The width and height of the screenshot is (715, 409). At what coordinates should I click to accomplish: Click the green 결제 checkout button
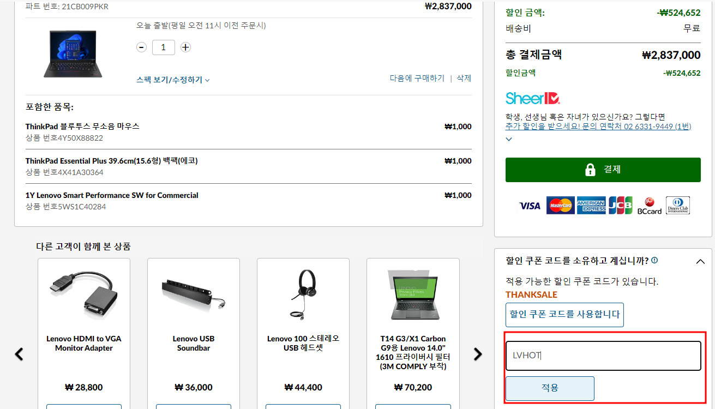[x=603, y=170]
